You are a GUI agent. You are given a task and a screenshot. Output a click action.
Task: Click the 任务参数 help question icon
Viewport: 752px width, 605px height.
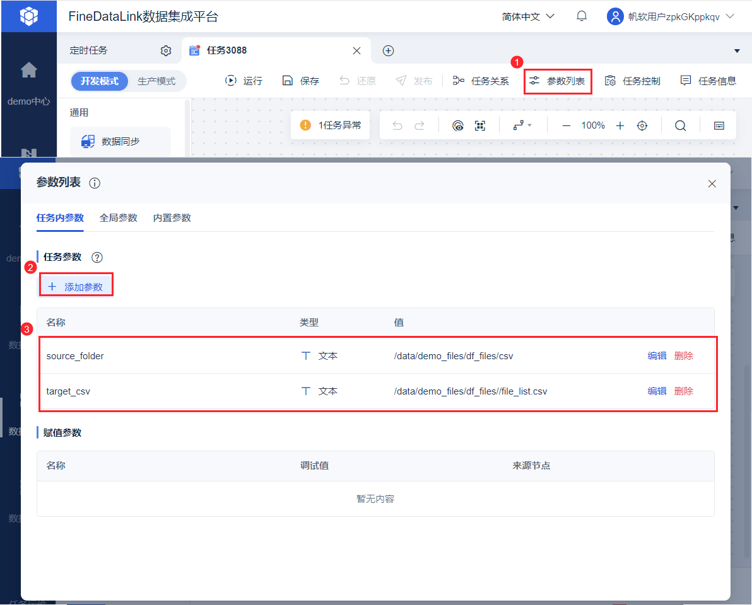[x=97, y=257]
